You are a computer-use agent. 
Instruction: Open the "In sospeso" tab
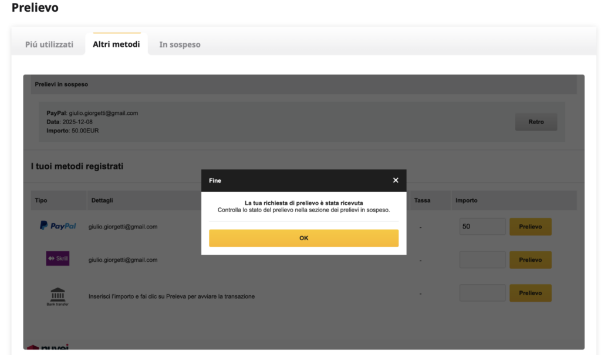[x=180, y=43]
